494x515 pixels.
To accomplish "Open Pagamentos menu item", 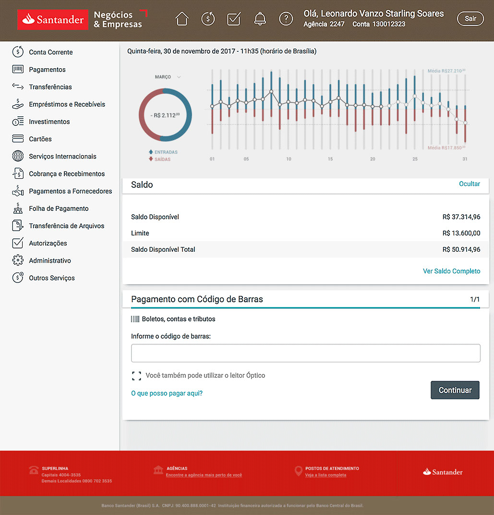I will (47, 70).
